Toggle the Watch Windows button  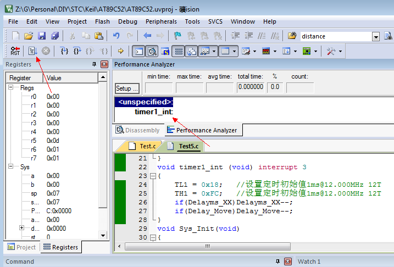206,51
